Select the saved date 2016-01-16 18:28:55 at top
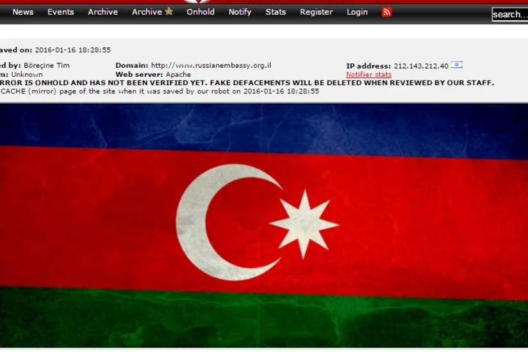 tap(73, 50)
